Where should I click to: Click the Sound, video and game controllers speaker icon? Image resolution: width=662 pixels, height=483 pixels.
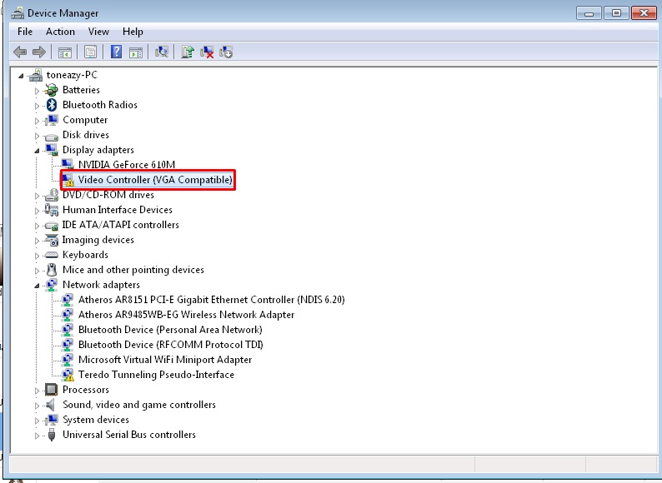pos(51,405)
